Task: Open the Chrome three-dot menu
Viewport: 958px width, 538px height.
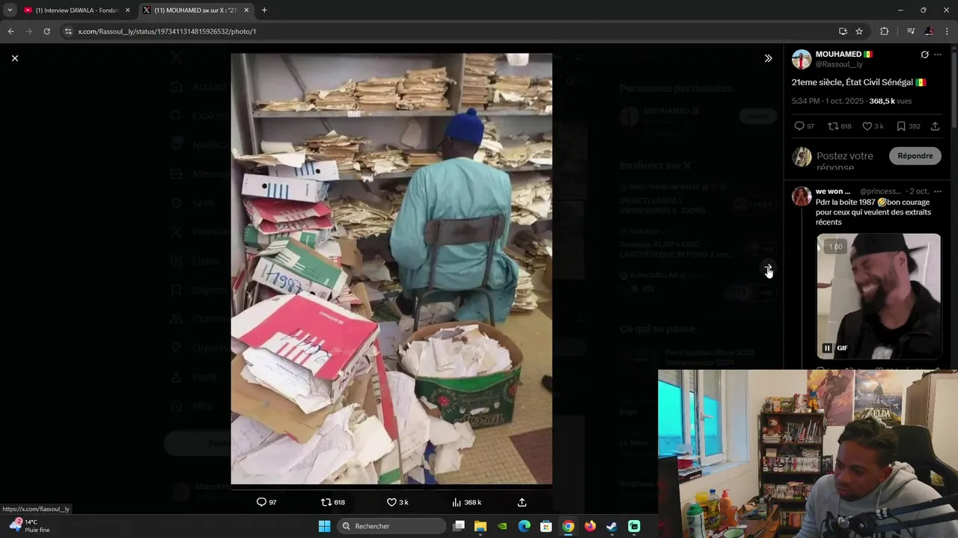Action: tap(947, 31)
